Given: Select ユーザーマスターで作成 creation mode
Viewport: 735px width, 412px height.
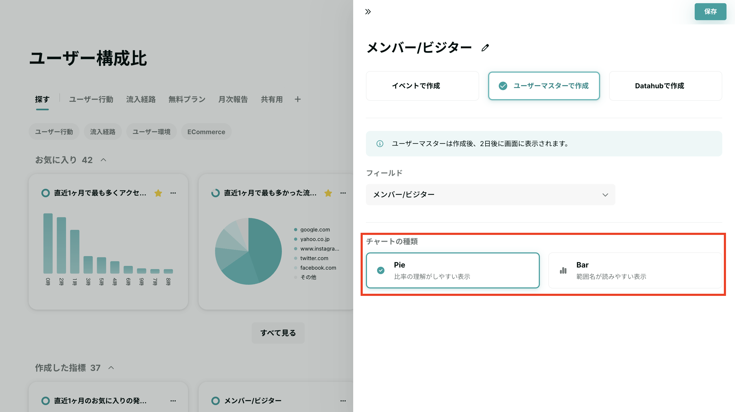Looking at the screenshot, I should click(x=544, y=86).
